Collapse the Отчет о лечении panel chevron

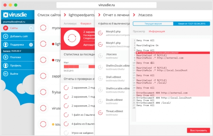99,15
